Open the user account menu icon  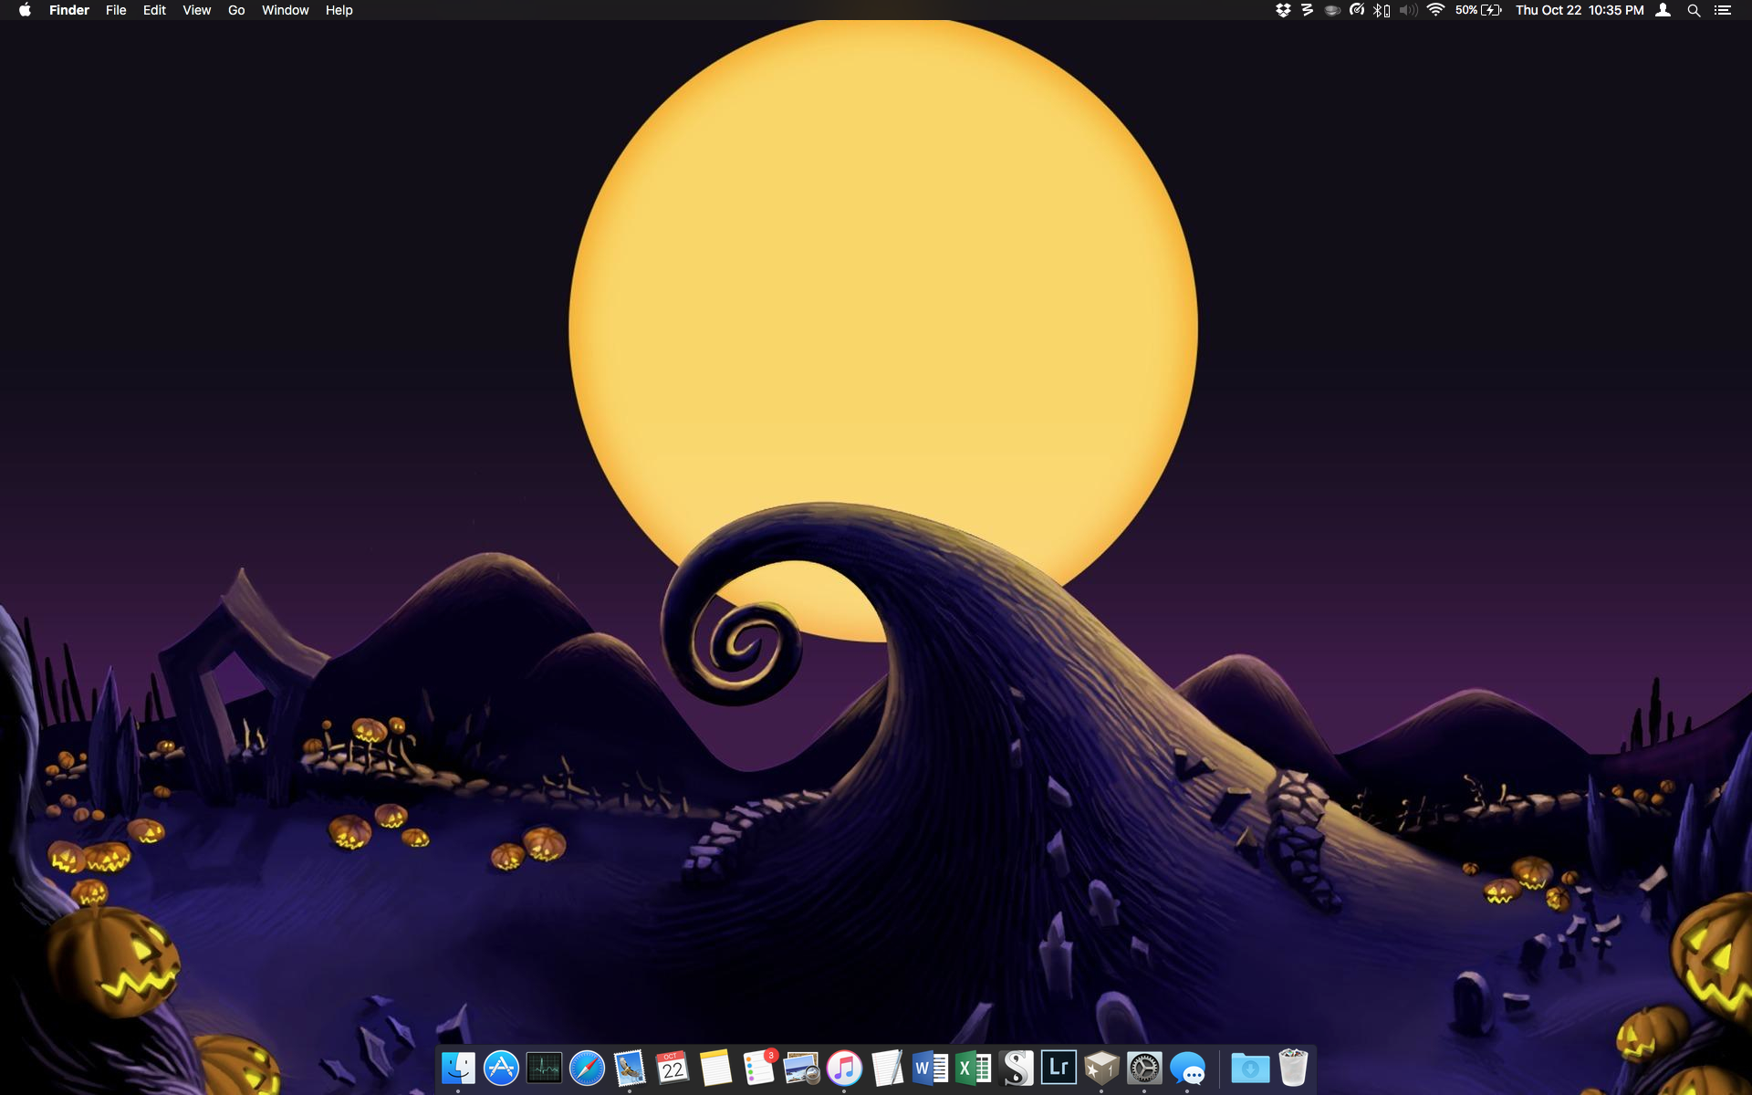pos(1663,10)
